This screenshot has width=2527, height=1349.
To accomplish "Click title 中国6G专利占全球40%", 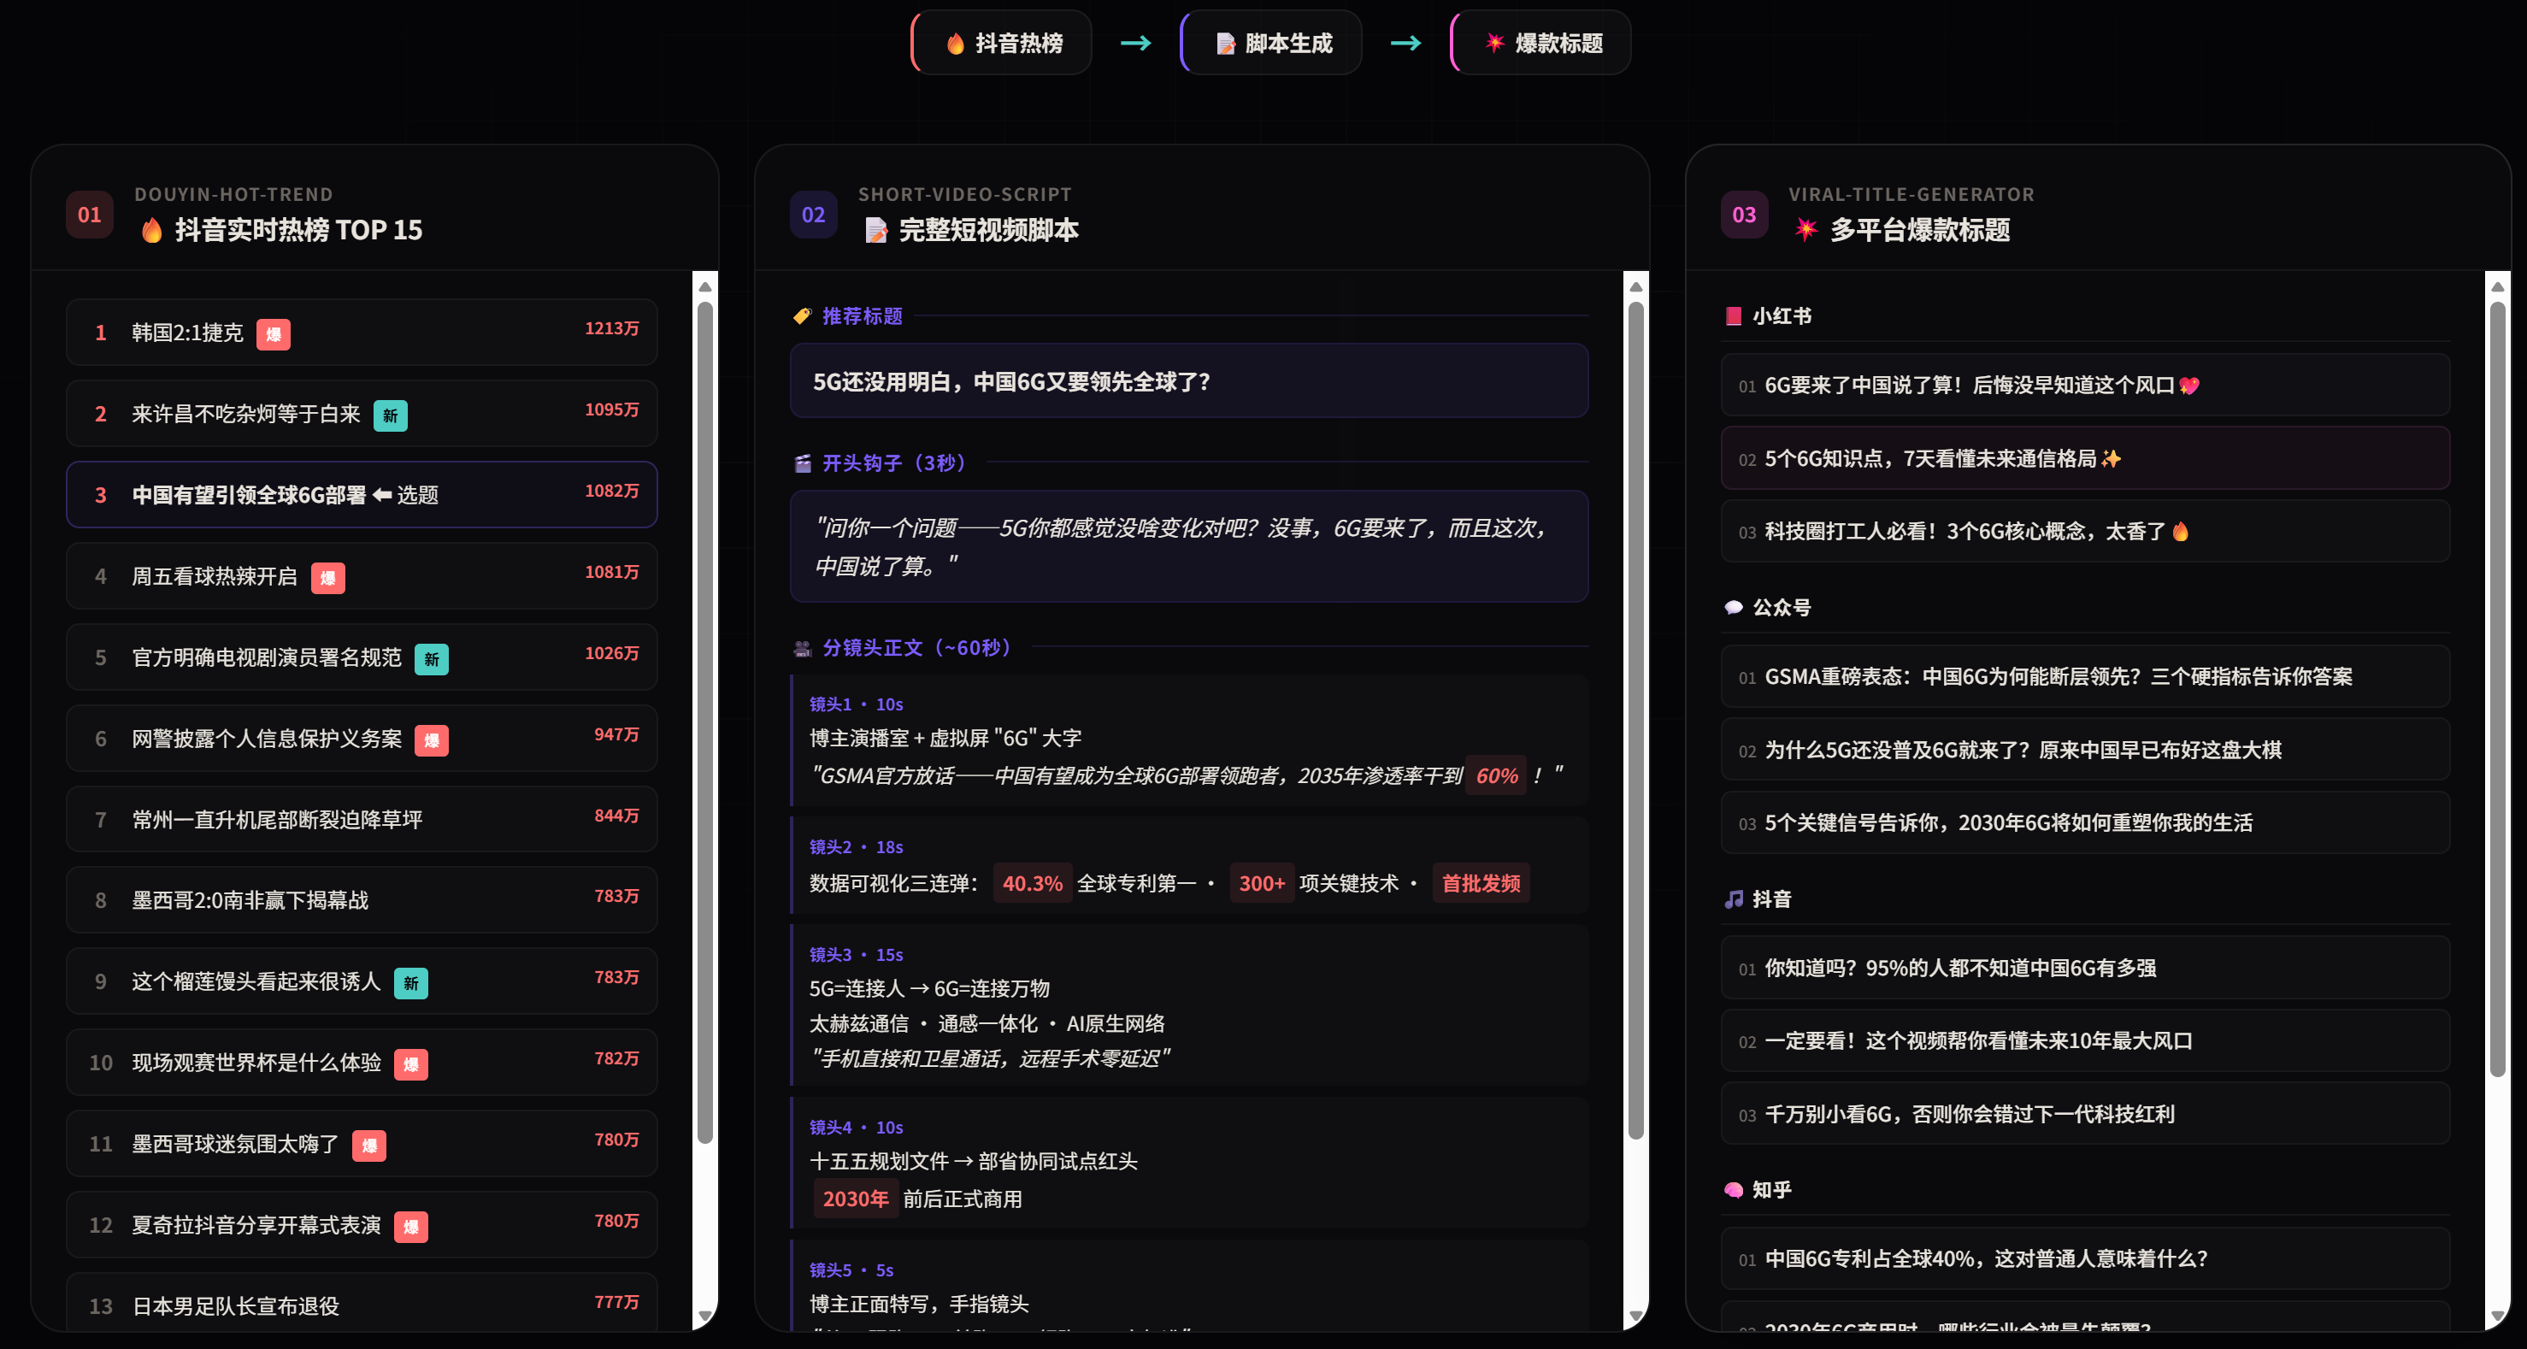I will pyautogui.click(x=2086, y=1258).
